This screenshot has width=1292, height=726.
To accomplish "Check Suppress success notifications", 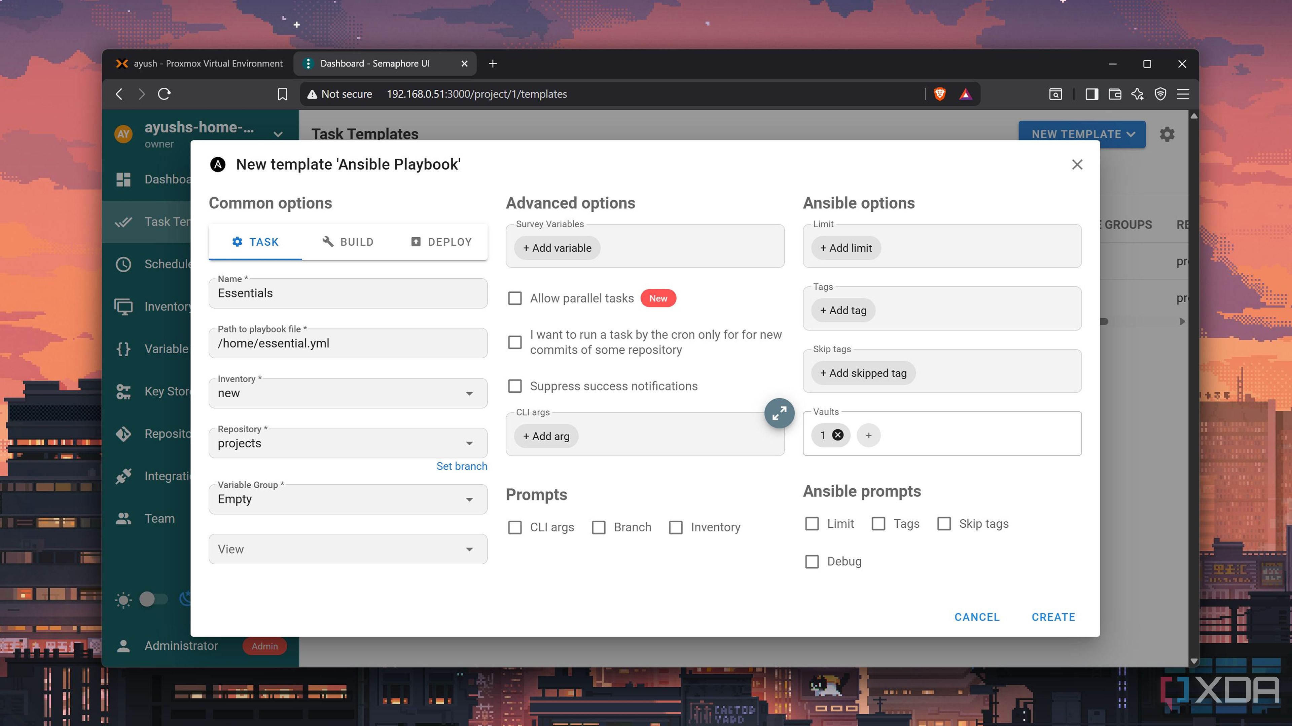I will pos(514,386).
